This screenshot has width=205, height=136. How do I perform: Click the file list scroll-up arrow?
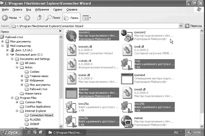(x=202, y=31)
